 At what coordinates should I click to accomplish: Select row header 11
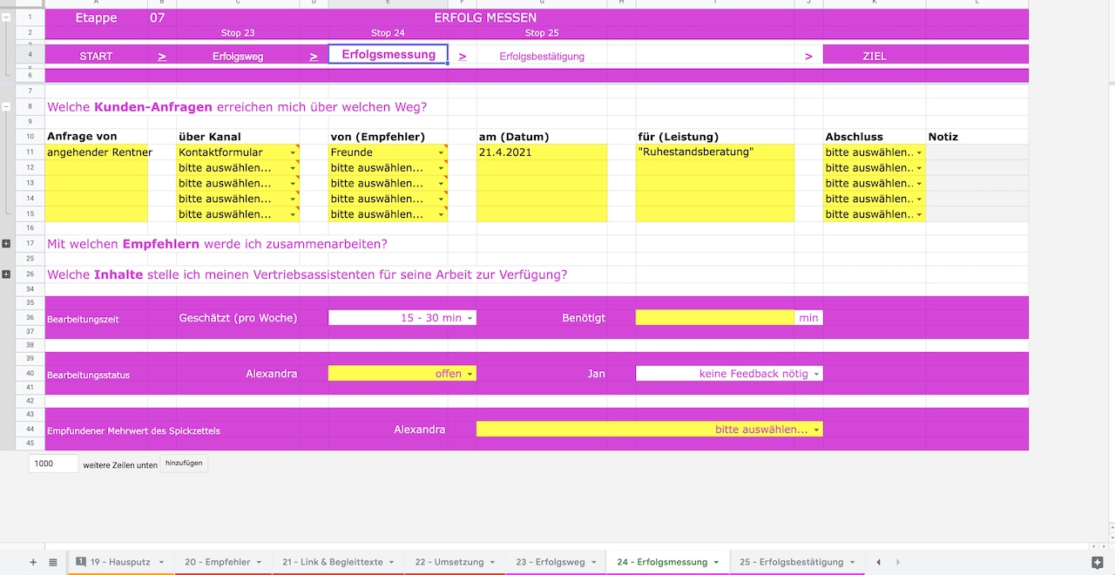click(x=30, y=152)
